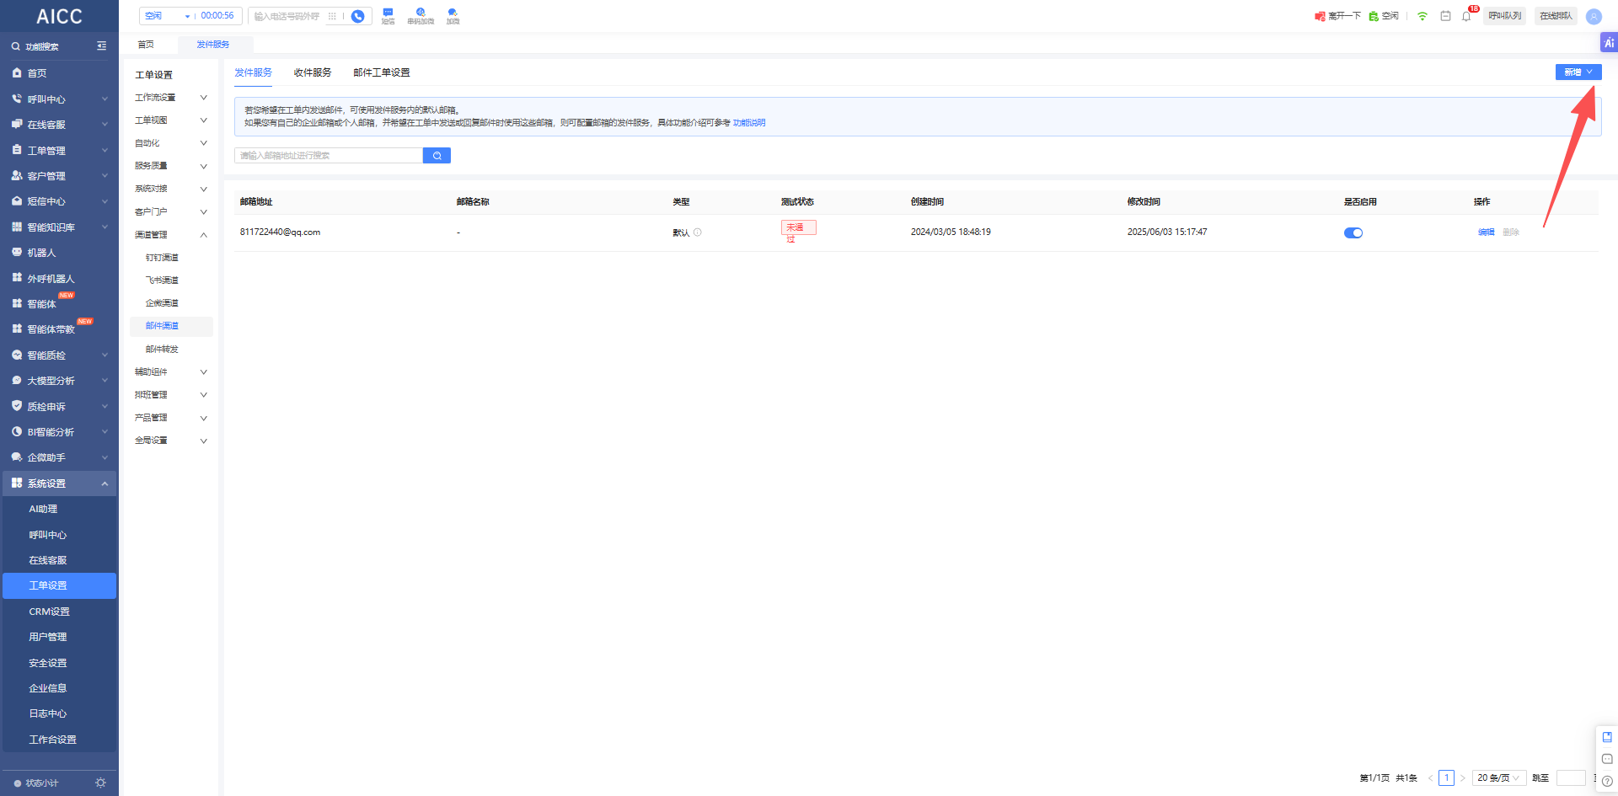Collapse sidebar using the menu fold icon
The image size is (1618, 796).
click(x=102, y=46)
